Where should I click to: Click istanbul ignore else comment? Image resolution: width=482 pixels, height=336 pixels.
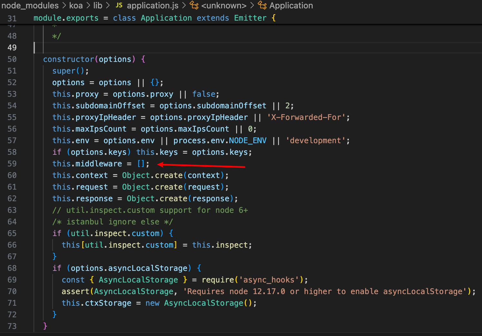pyautogui.click(x=113, y=222)
